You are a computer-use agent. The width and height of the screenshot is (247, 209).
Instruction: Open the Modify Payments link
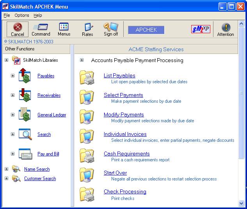point(124,115)
